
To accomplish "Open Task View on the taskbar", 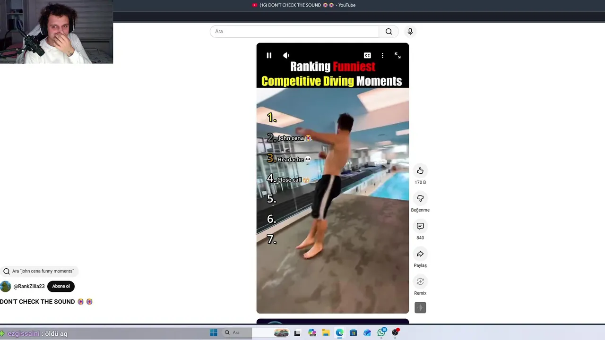I will 297,332.
